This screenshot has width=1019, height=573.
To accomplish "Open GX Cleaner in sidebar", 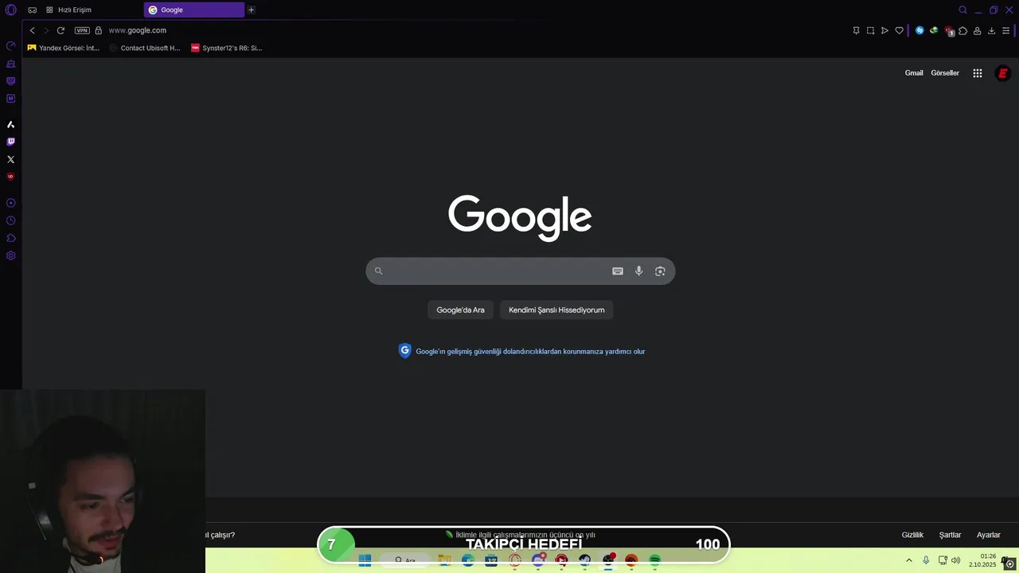I will [10, 64].
